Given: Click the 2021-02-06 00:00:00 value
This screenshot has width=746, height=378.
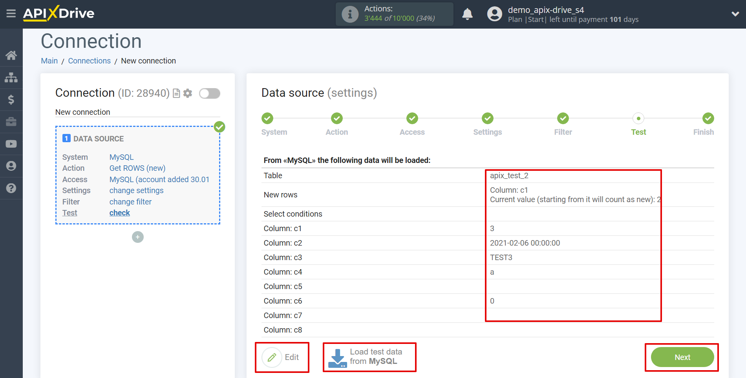Looking at the screenshot, I should 525,243.
